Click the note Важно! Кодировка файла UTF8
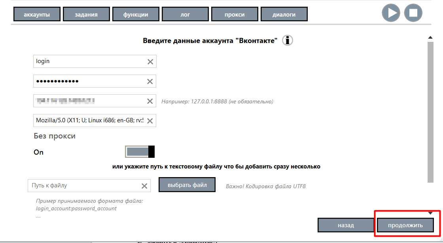 point(265,186)
